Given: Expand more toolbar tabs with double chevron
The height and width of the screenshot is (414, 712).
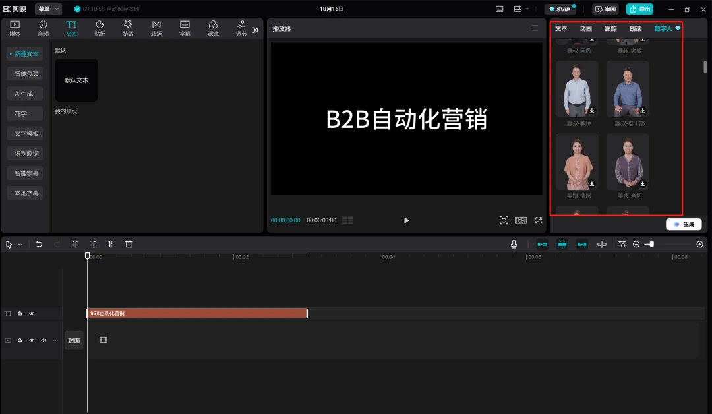Looking at the screenshot, I should (x=256, y=30).
